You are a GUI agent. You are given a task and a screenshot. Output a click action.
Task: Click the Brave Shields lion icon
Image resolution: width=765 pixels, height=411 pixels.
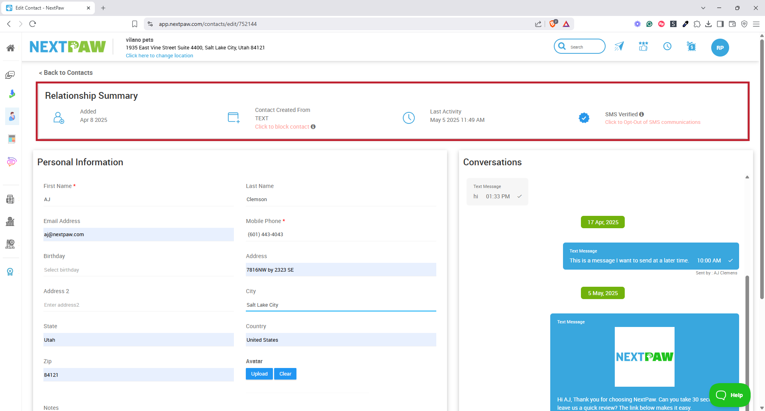click(x=553, y=24)
